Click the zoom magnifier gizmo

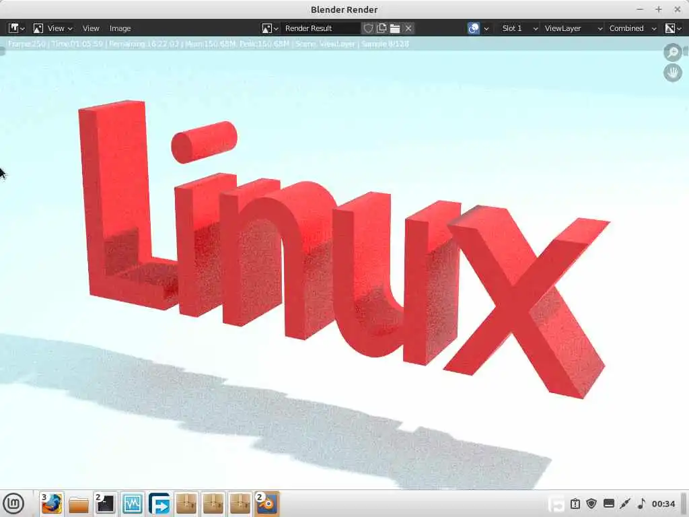coord(672,53)
